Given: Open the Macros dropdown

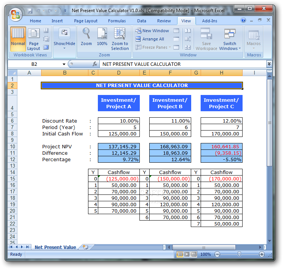Looking at the screenshot, I should pyautogui.click(x=254, y=40).
